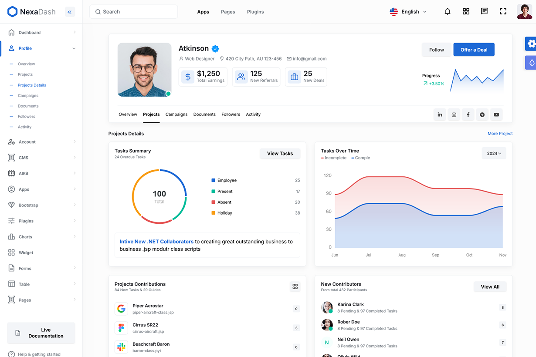536x357 pixels.
Task: Click the theme color droplet button
Action: pos(531,63)
